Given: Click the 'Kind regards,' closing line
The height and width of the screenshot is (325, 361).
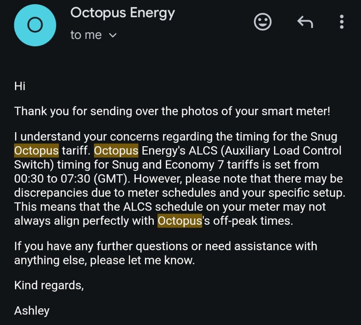Looking at the screenshot, I should coord(49,285).
